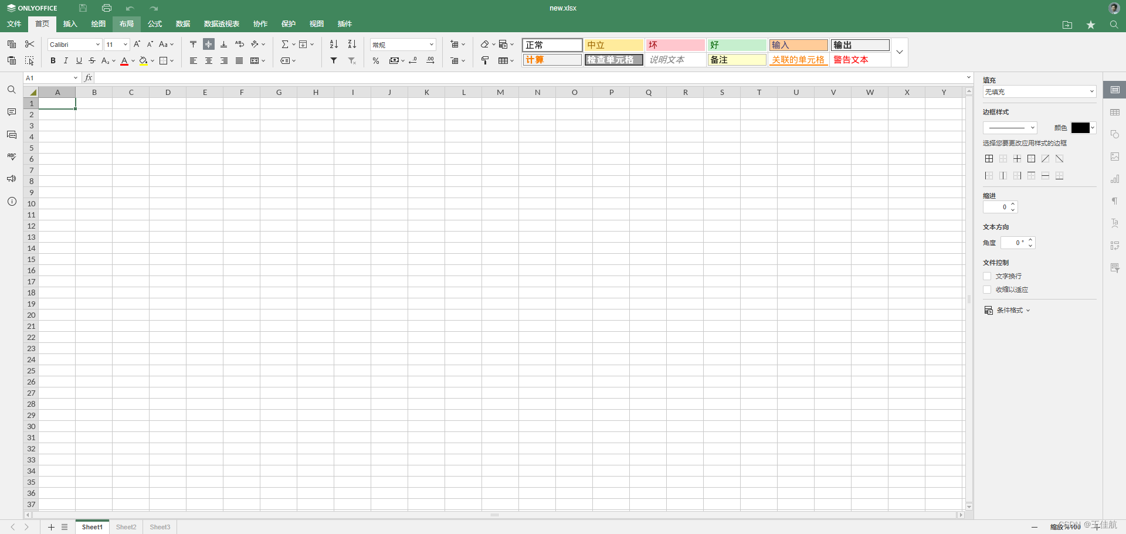Click the yellow fill color button
Viewport: 1126px width, 534px height.
tap(144, 60)
